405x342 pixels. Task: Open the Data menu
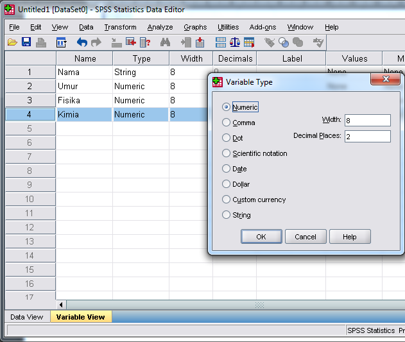(86, 27)
